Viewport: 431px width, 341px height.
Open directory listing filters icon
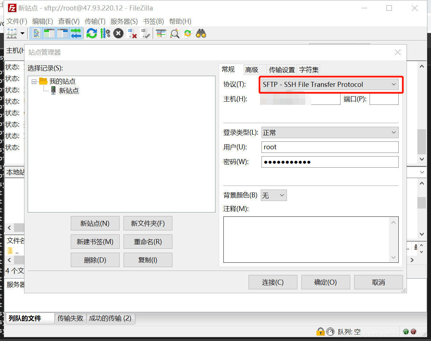click(161, 34)
